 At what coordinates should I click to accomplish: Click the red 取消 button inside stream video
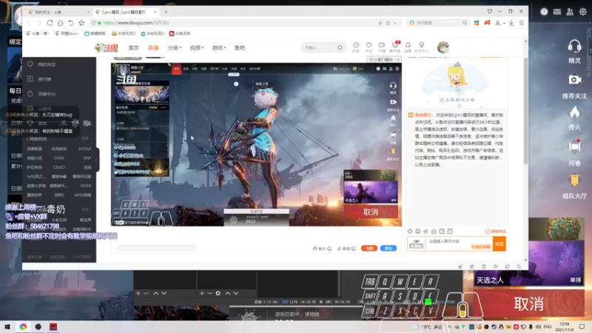coord(371,212)
